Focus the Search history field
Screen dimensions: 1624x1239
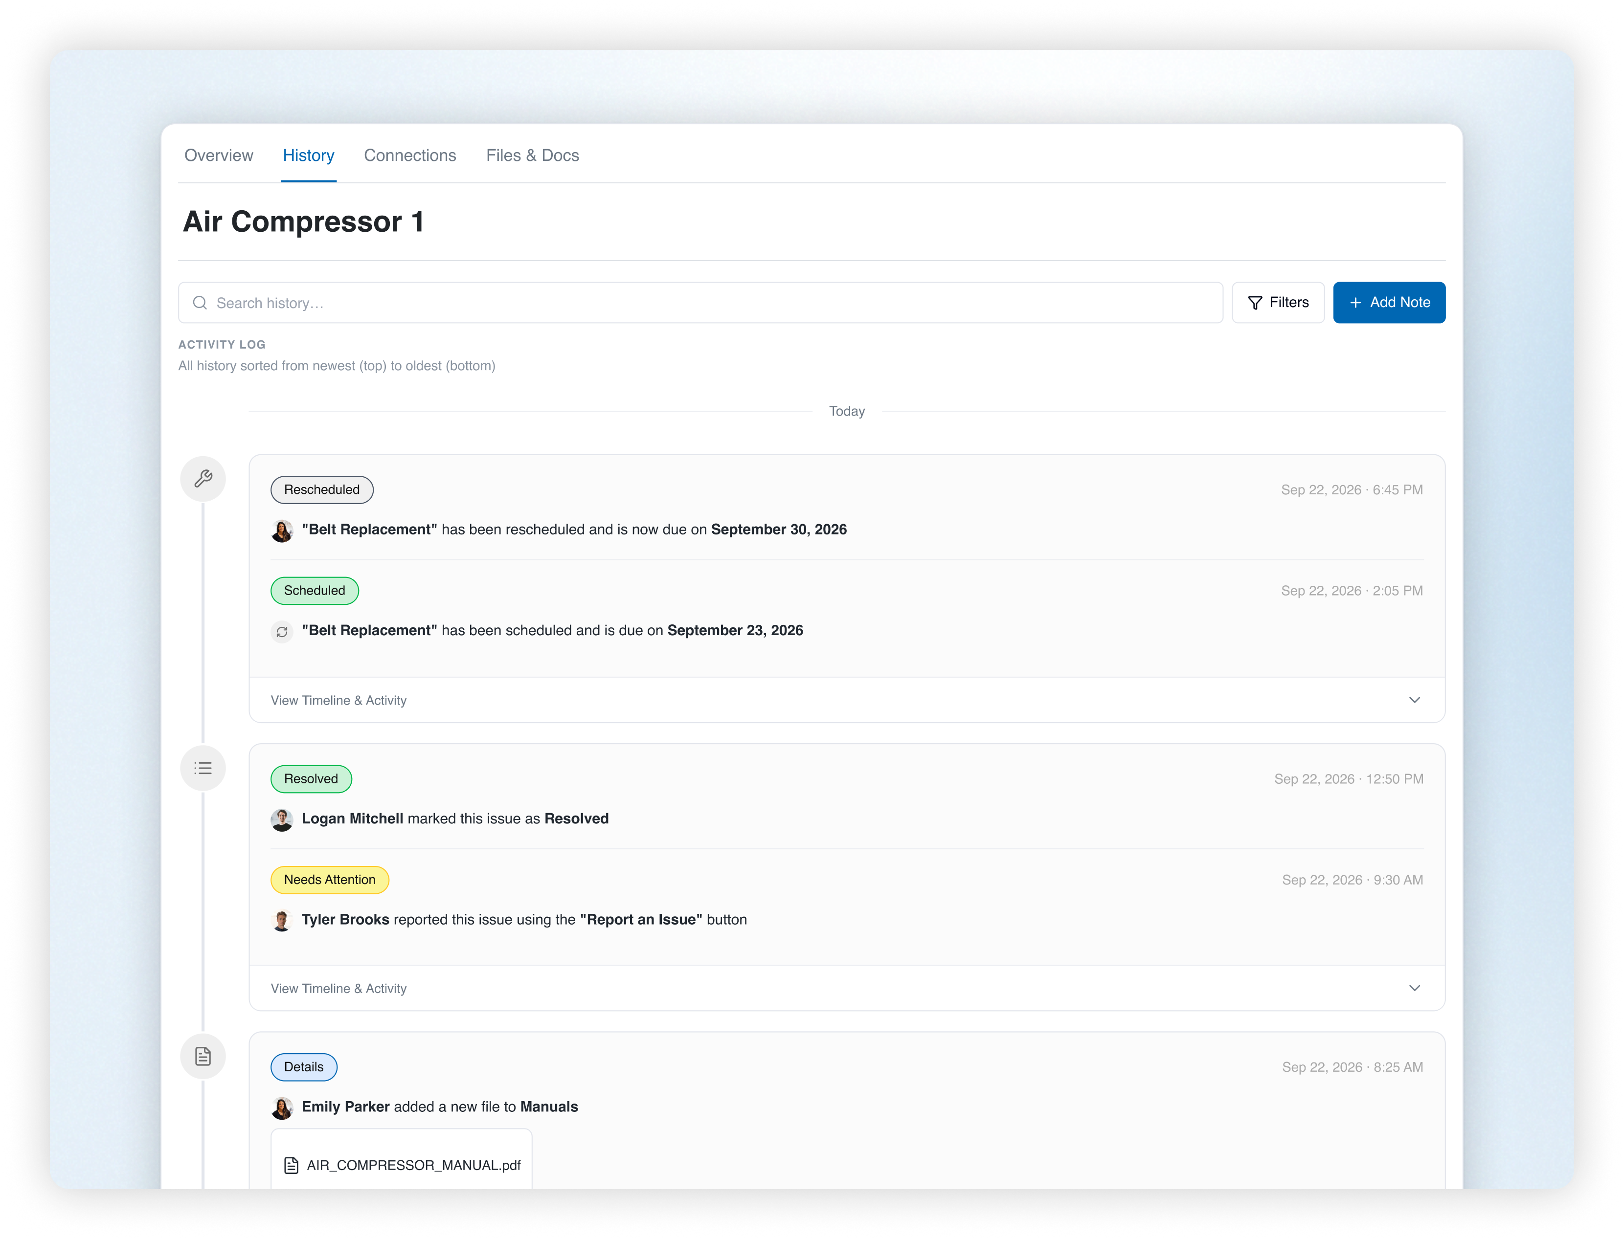click(x=700, y=303)
